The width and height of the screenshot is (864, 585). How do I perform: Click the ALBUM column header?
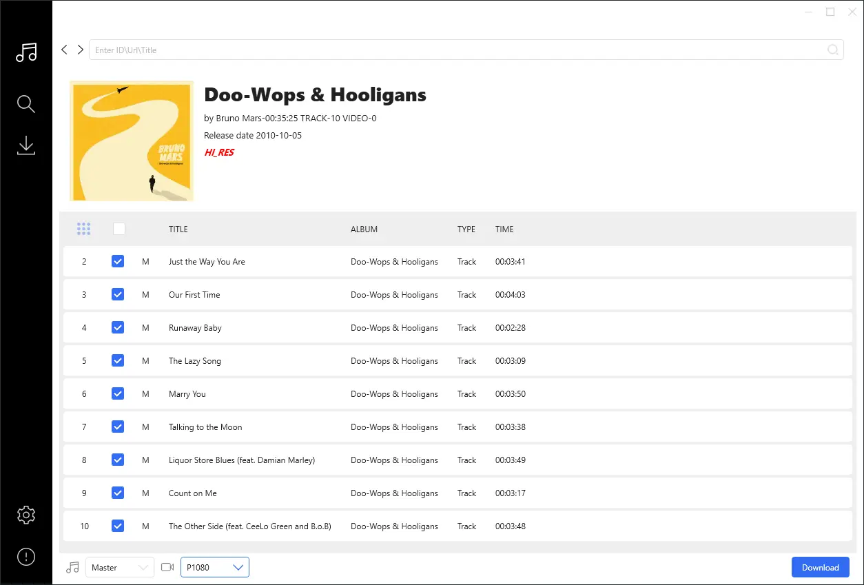pyautogui.click(x=364, y=229)
